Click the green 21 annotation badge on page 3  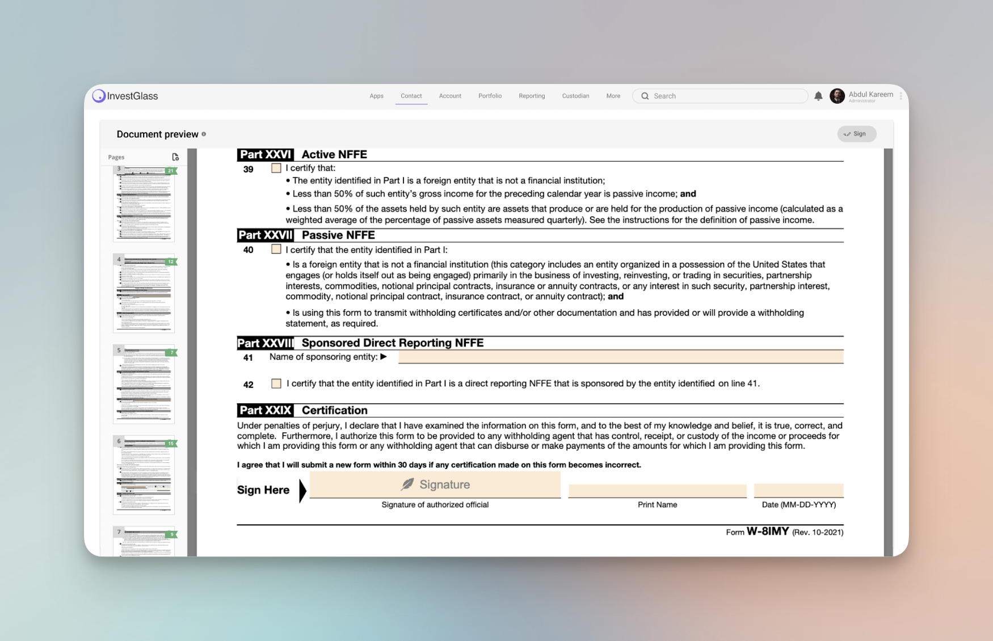click(171, 171)
